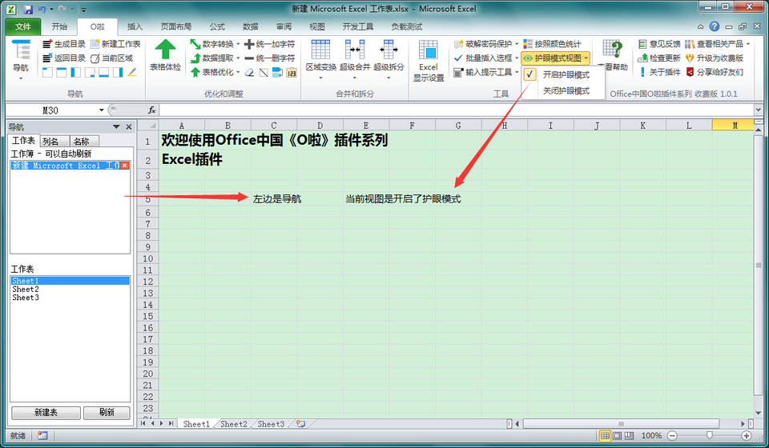
Task: Switch to 开始 ribbon tab
Action: point(60,26)
